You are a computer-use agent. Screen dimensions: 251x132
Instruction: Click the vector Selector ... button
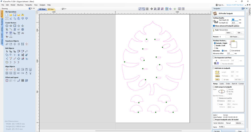239,123
